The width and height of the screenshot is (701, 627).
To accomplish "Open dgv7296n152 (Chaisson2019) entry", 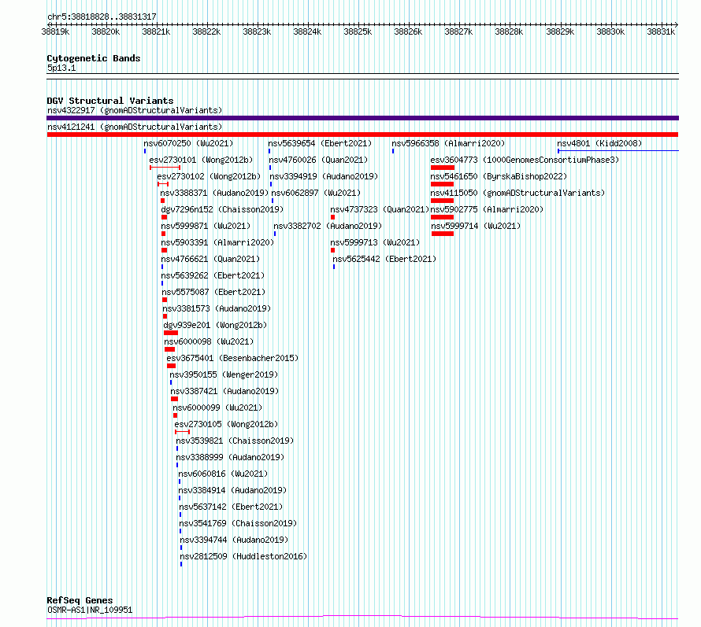I will click(222, 209).
